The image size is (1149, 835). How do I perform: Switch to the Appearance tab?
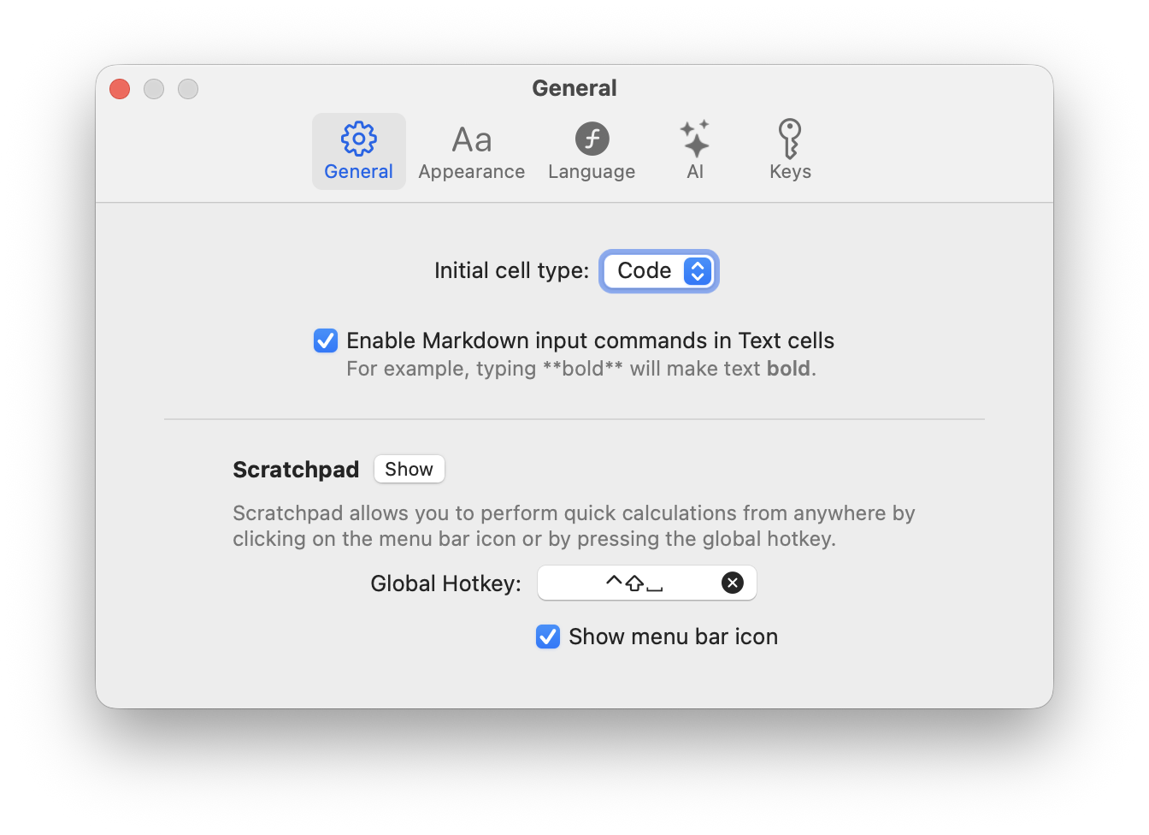click(x=471, y=151)
